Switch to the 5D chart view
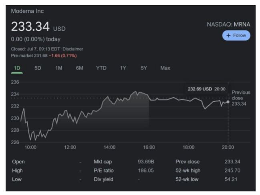 pos(38,68)
